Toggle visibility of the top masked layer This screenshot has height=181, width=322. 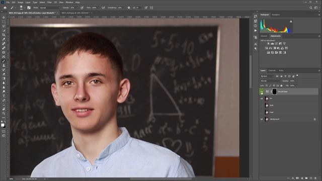point(262,92)
